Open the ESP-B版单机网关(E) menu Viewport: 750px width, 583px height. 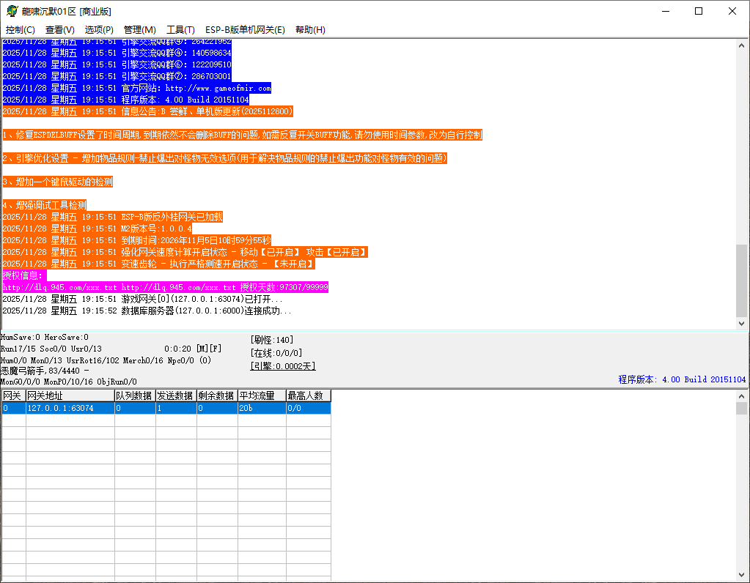point(245,30)
